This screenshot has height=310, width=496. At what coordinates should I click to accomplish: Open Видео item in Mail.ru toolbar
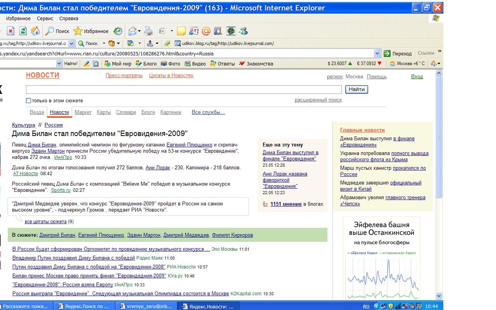[195, 64]
